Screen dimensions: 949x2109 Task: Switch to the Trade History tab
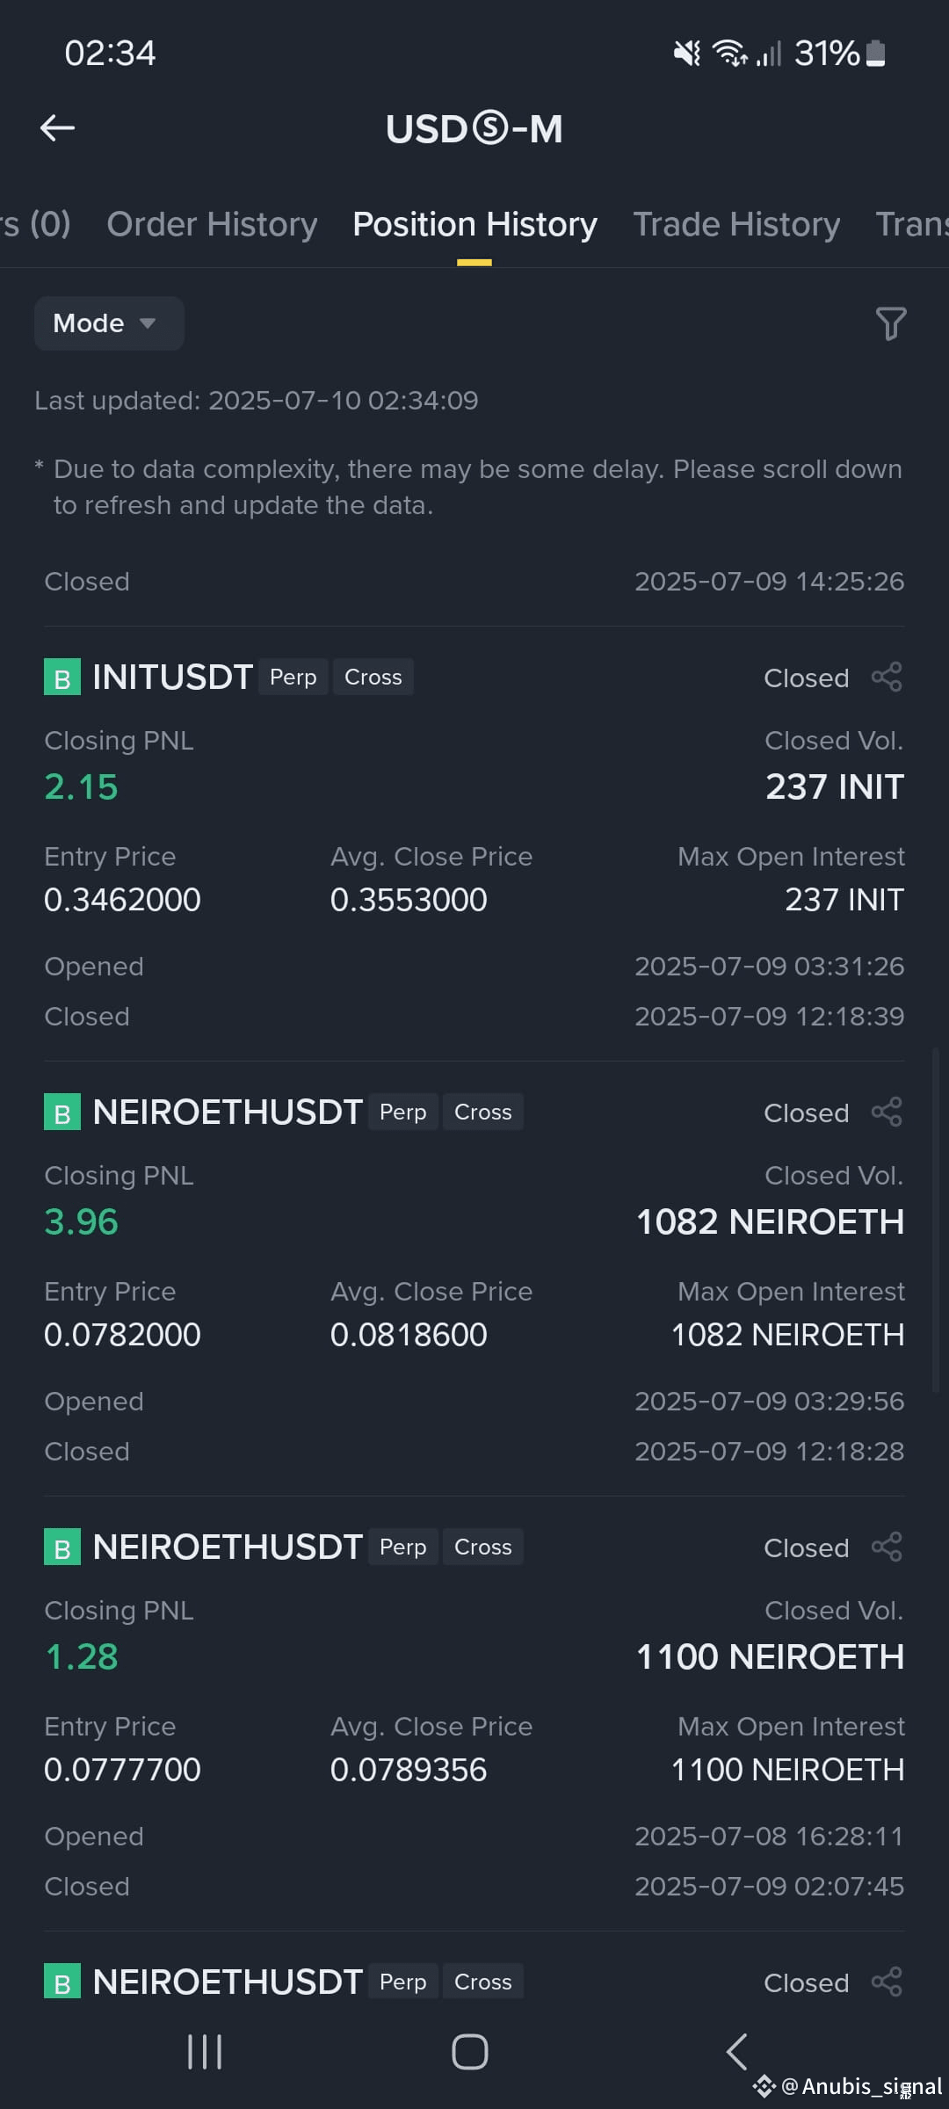coord(736,225)
